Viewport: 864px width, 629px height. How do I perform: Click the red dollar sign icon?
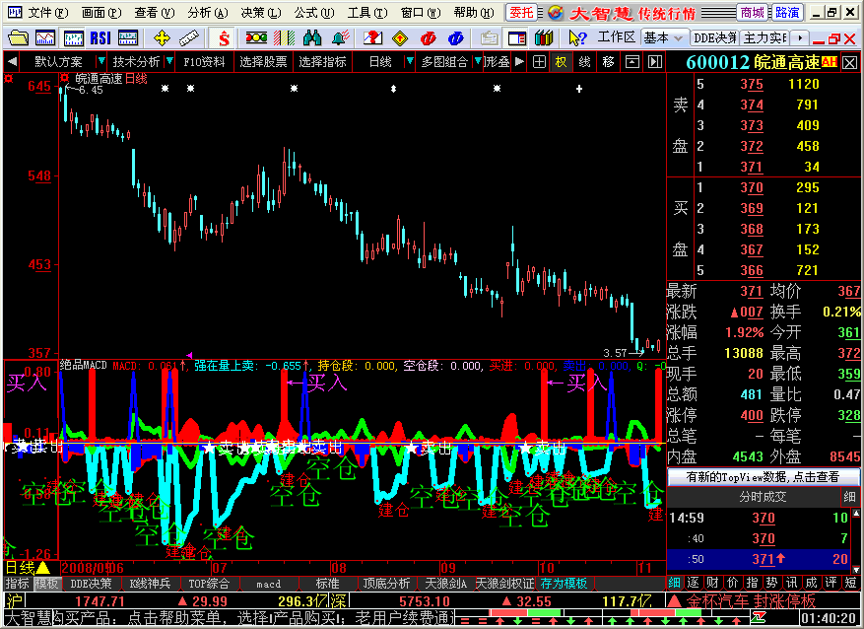tap(224, 38)
